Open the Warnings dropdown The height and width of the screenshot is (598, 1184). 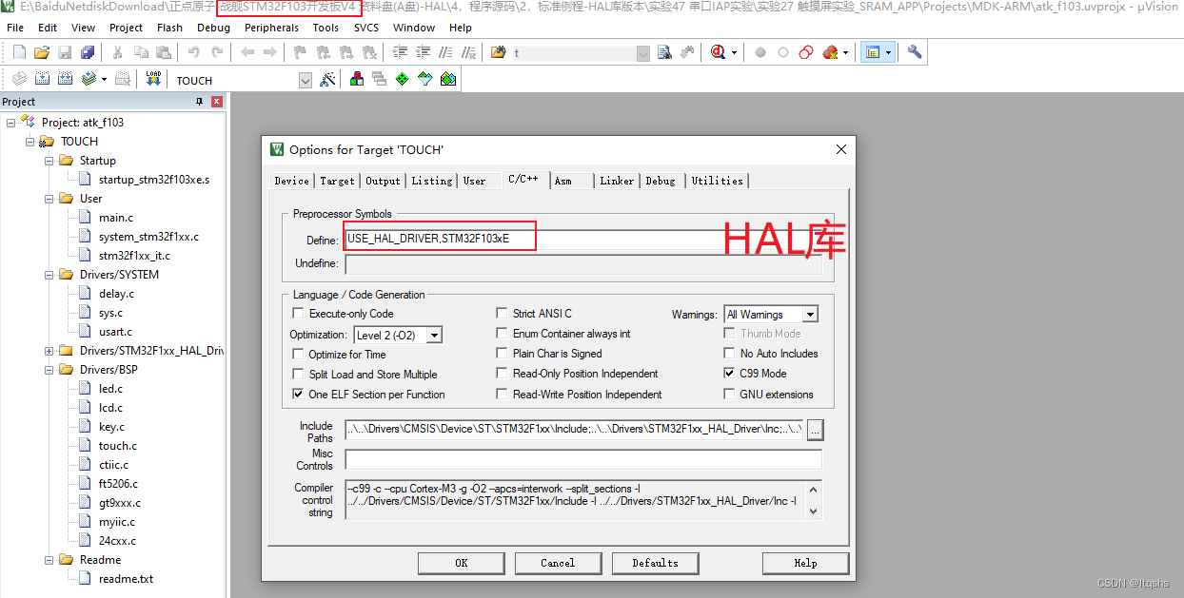pyautogui.click(x=810, y=315)
